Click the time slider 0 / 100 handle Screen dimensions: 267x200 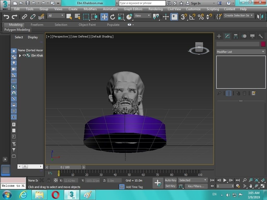coord(65,167)
